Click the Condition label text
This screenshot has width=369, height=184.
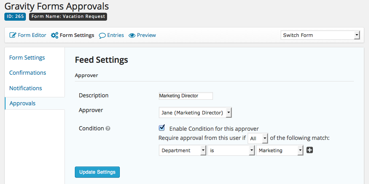click(x=91, y=128)
